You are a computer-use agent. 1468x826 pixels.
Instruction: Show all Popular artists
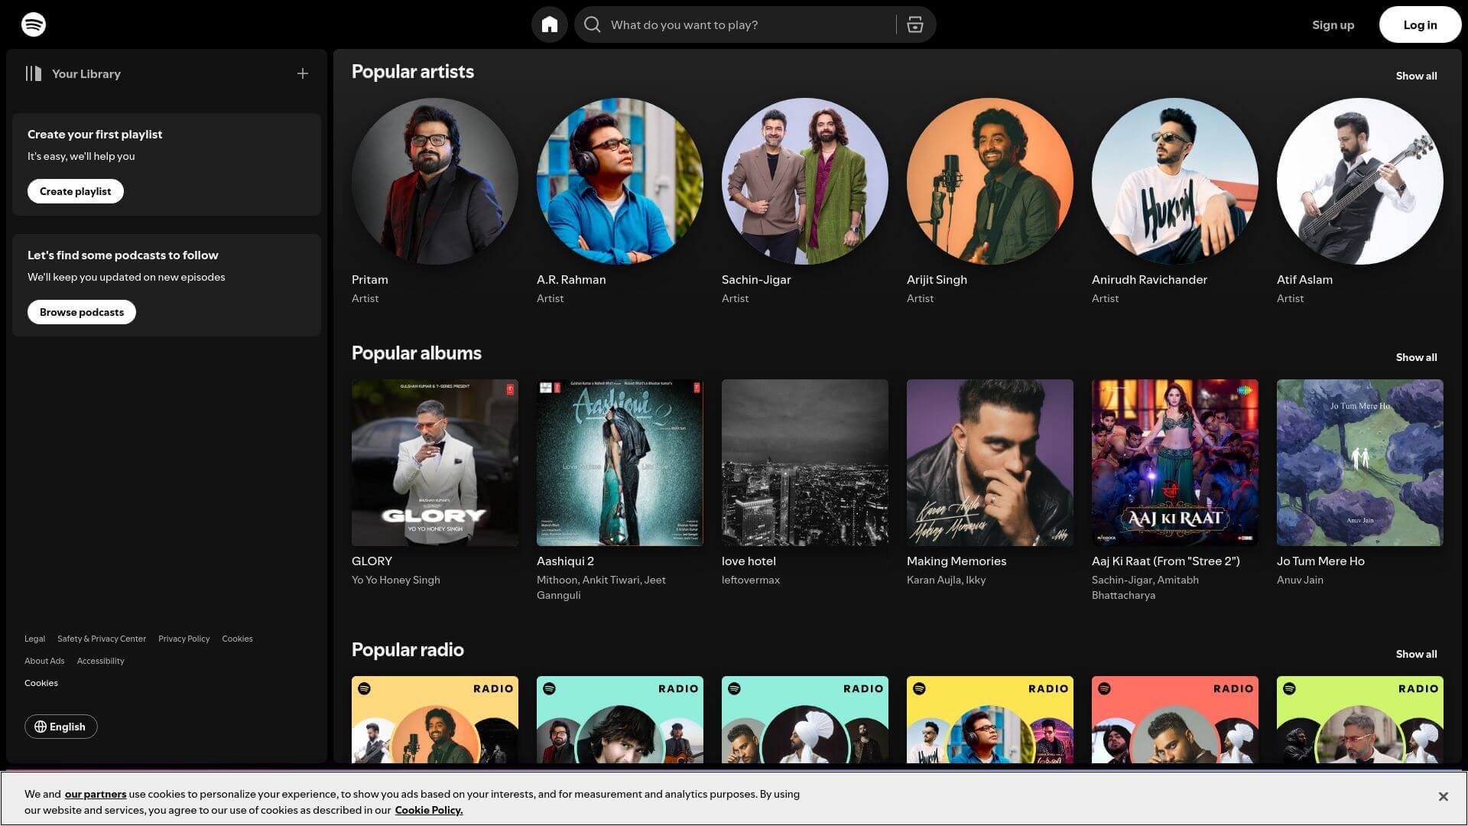(1416, 76)
